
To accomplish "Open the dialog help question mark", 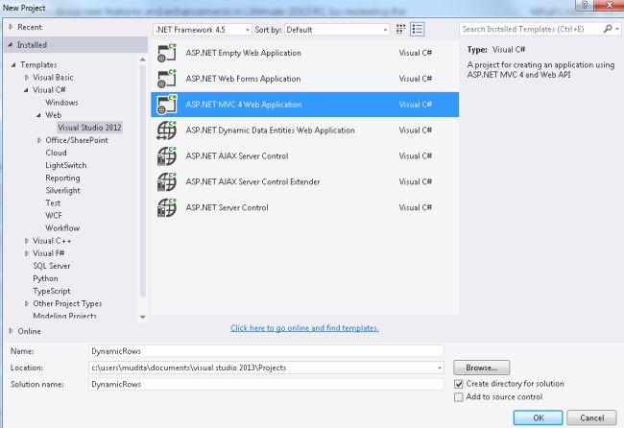I will point(585,5).
